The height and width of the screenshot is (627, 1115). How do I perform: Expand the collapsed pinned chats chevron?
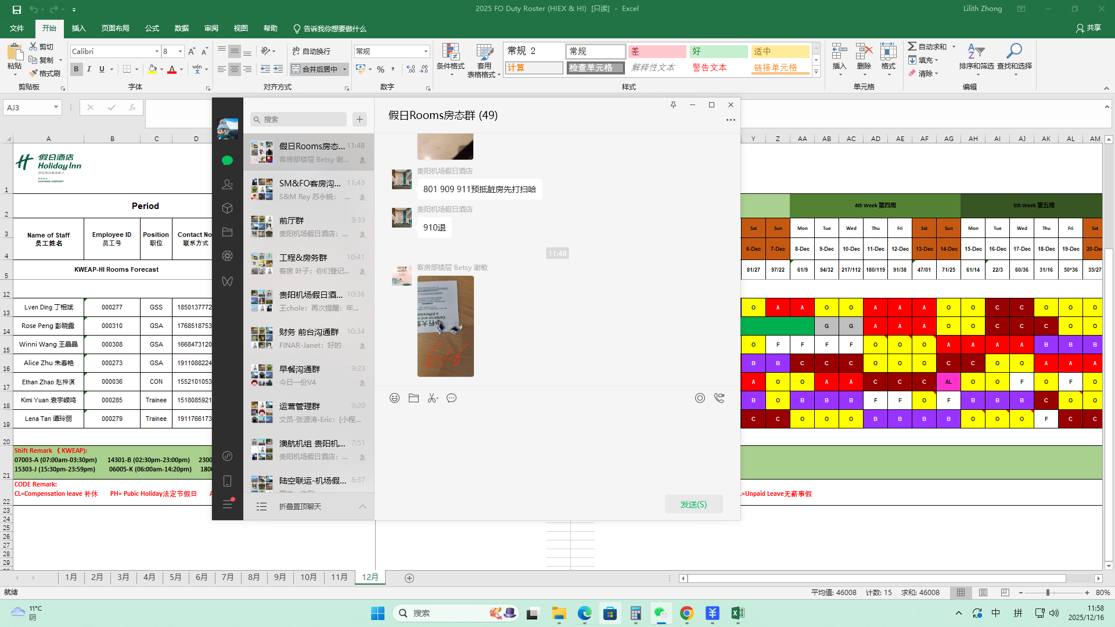point(362,506)
